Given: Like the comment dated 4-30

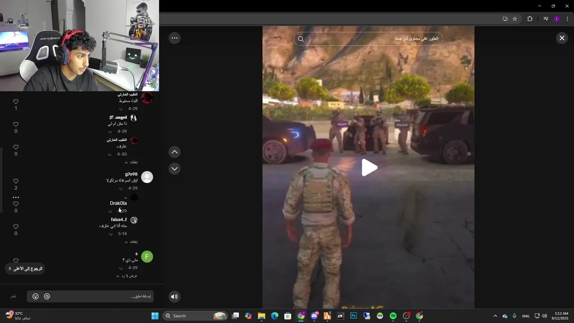Looking at the screenshot, I should 16,147.
